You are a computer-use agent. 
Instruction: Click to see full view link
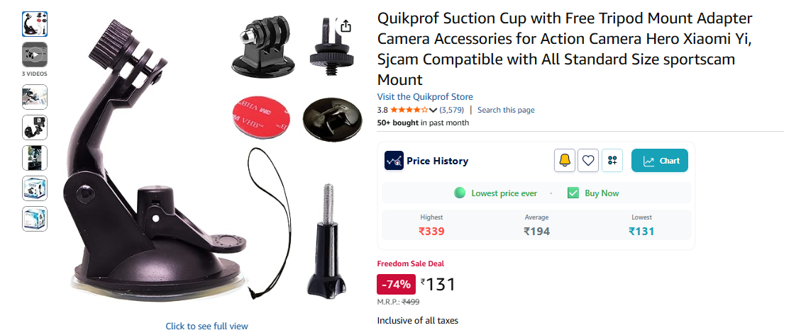pos(207,326)
